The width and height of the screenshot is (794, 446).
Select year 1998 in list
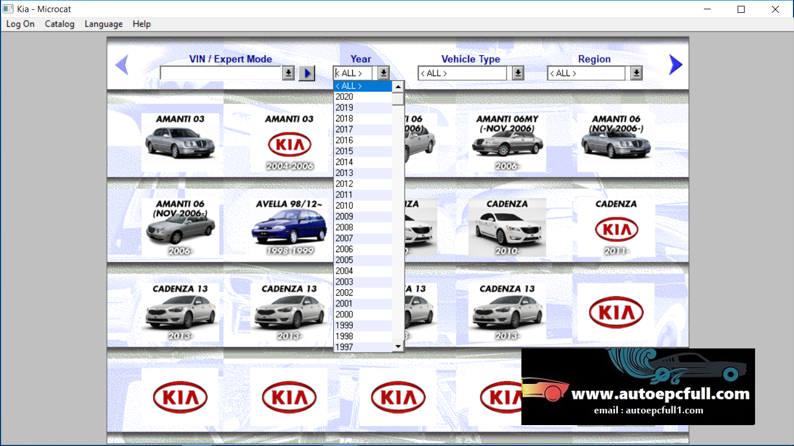pyautogui.click(x=363, y=336)
